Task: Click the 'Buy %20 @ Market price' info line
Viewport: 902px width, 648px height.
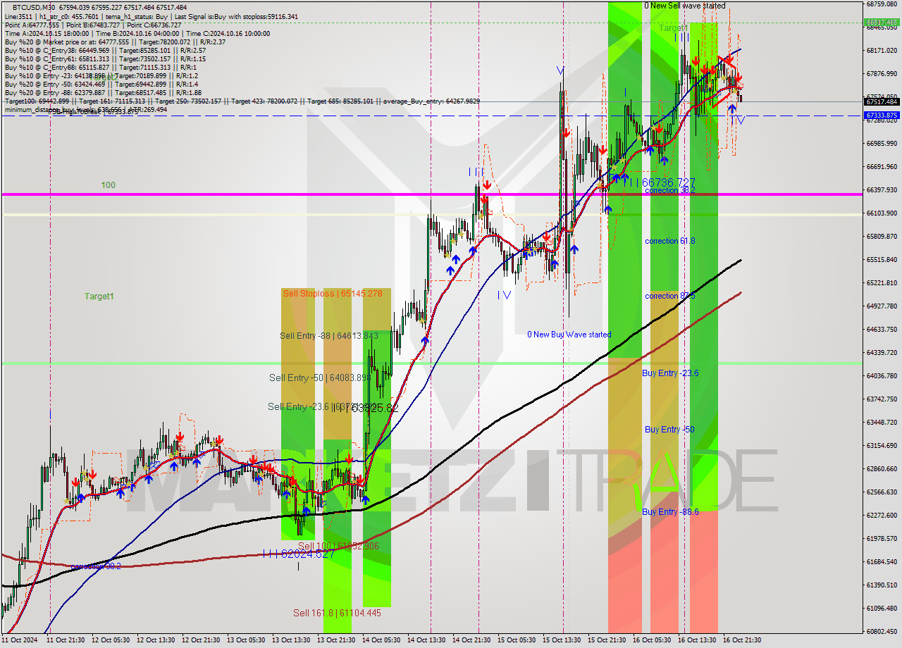Action: (x=115, y=42)
